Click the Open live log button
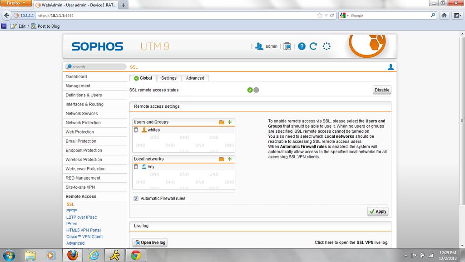This screenshot has width=465, height=262. tap(150, 242)
